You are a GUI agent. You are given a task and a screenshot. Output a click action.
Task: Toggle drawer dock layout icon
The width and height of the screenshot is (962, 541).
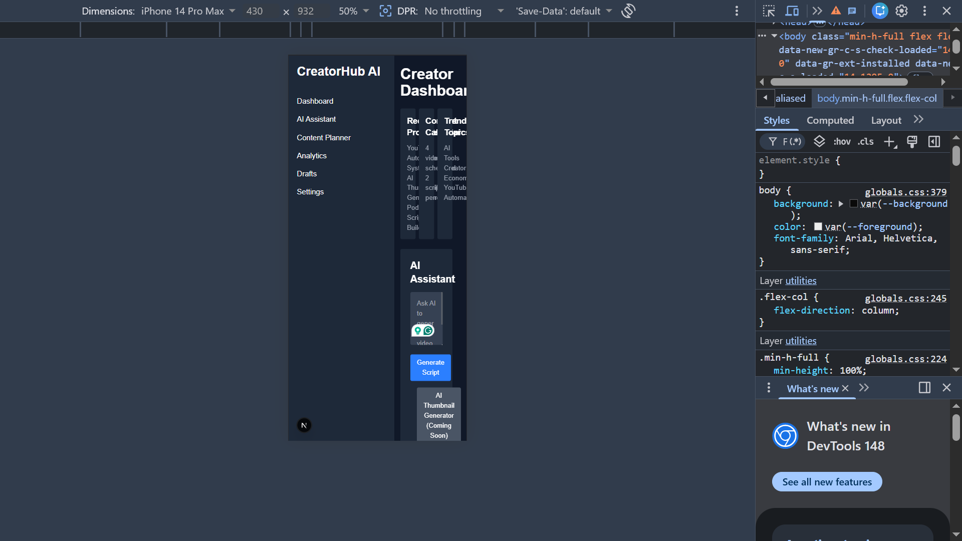point(924,388)
